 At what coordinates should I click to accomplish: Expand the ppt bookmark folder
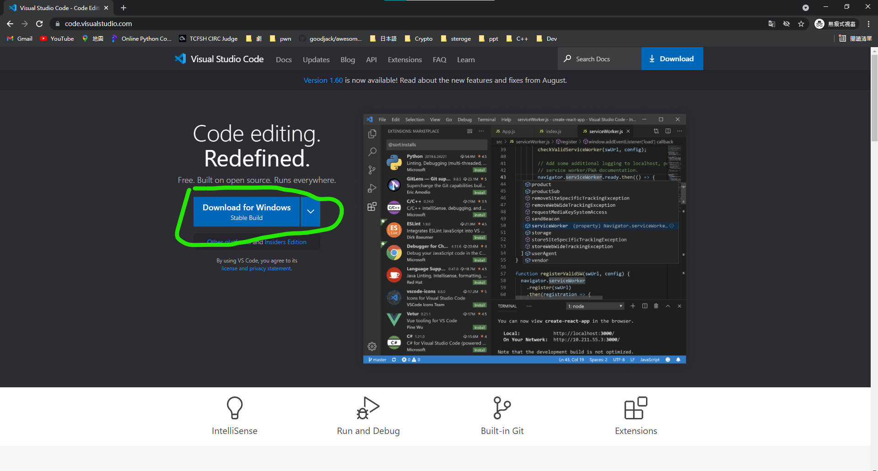point(489,39)
